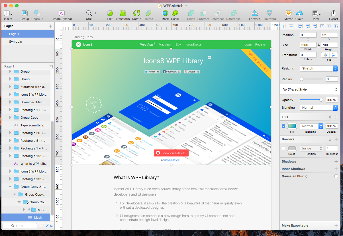This screenshot has height=236, width=343.
Task: Align selected layers to left edge
Action: [x=301, y=26]
